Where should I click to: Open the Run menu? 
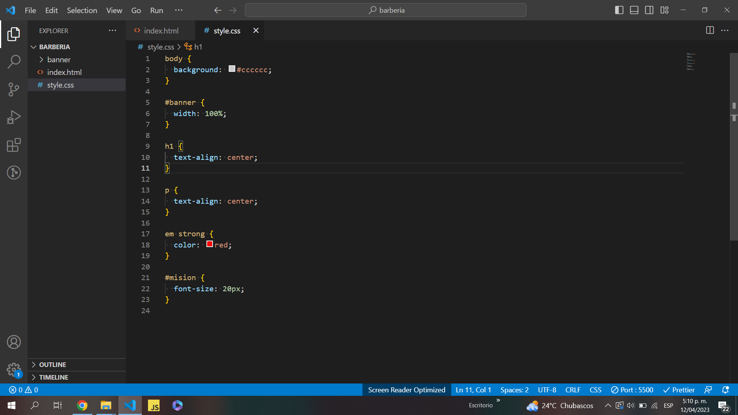click(156, 10)
